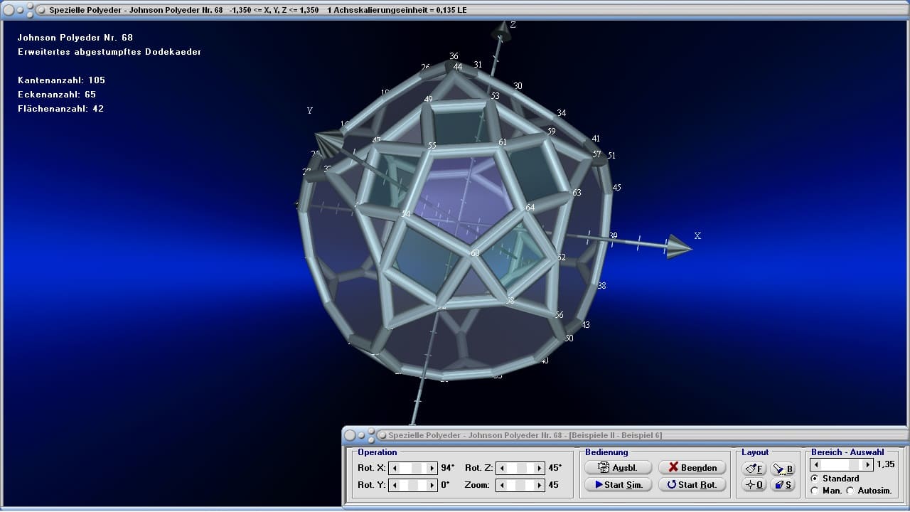Click Beenden to close the module
Viewport: 910px width, 512px height.
click(x=692, y=468)
